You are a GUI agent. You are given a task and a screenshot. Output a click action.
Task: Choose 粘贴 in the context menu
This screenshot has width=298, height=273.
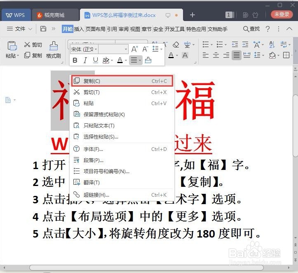tap(122, 103)
